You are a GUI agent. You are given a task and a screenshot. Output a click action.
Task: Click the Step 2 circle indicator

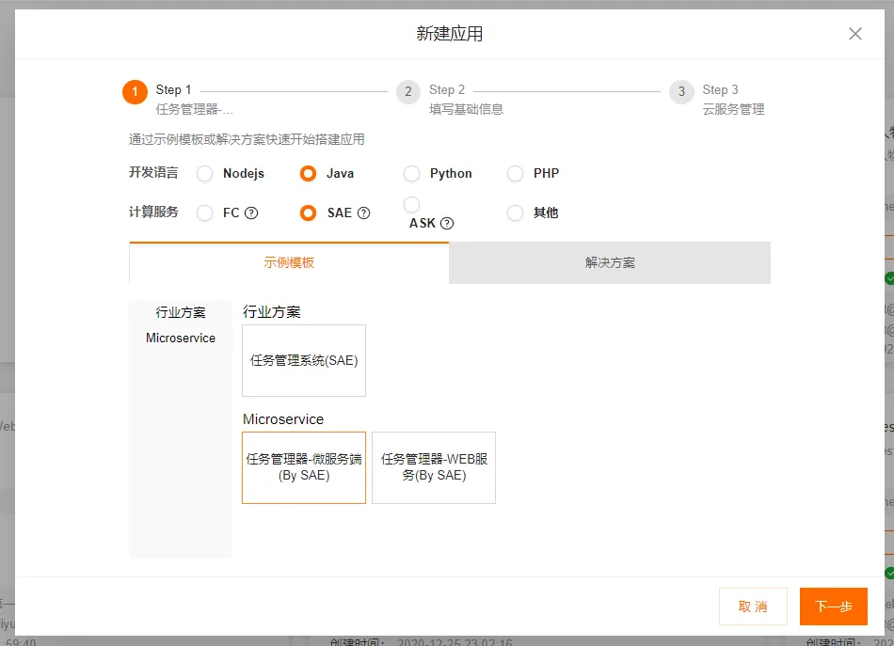408,92
